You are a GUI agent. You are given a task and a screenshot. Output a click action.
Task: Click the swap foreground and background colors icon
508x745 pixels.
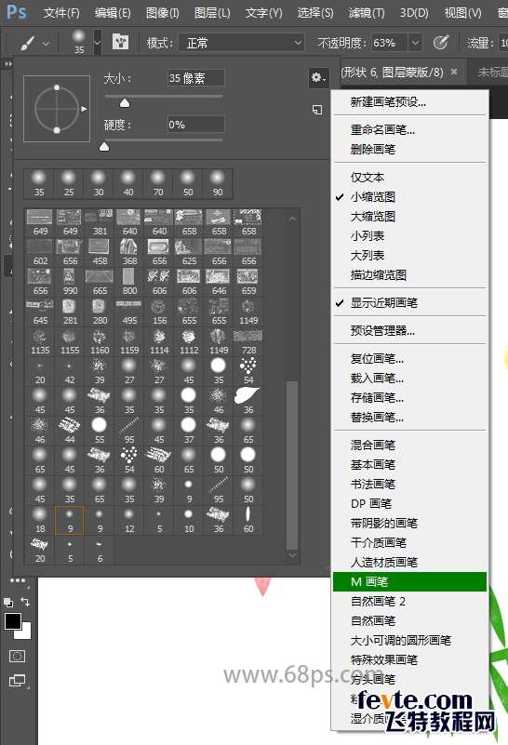pos(25,602)
